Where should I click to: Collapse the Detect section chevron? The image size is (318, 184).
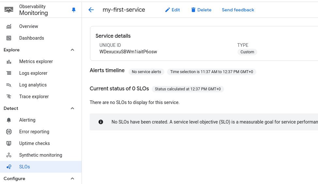72,108
